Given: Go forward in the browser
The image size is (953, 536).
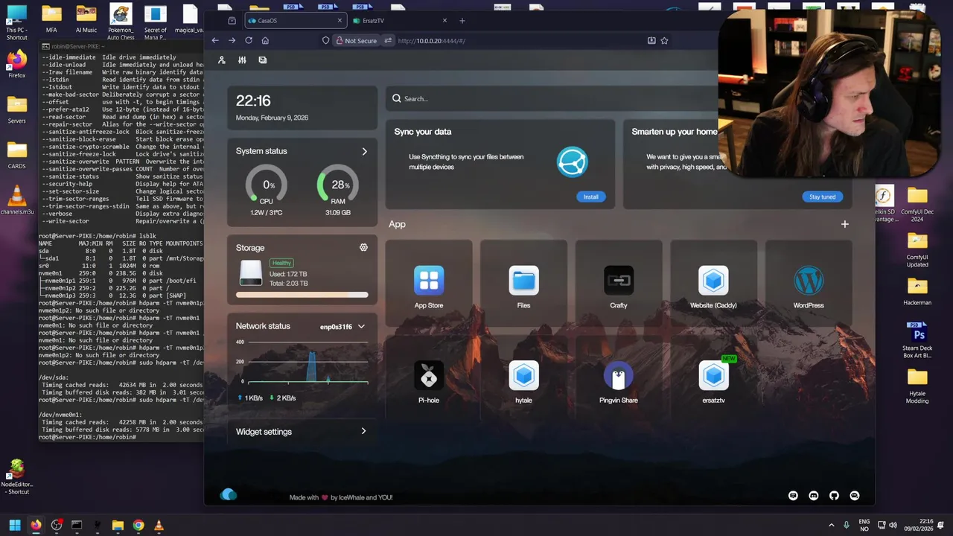Looking at the screenshot, I should [232, 40].
